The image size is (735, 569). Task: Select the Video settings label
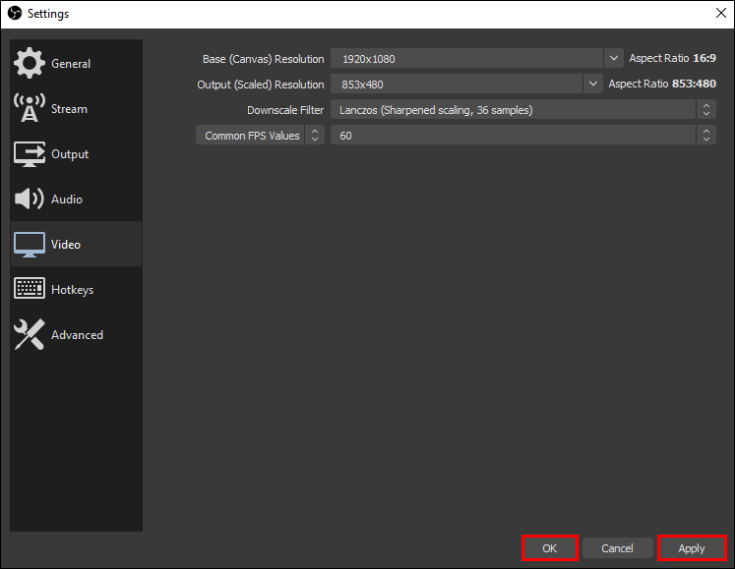(x=66, y=245)
